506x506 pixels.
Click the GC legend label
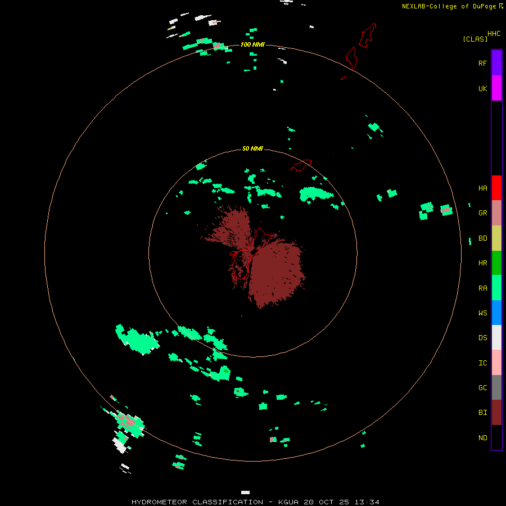click(x=482, y=388)
